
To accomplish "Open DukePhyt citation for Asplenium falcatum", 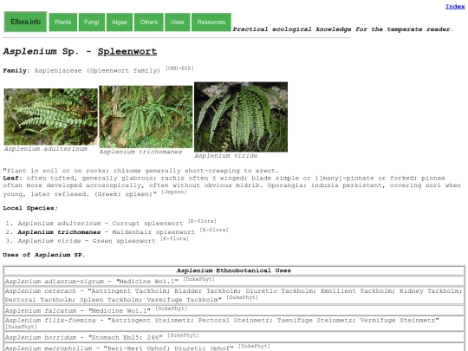I will click(x=172, y=309).
